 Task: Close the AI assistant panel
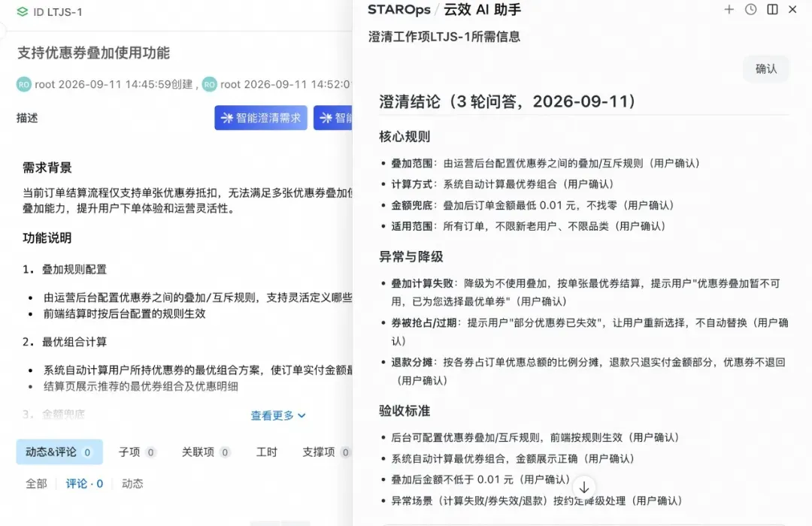pyautogui.click(x=792, y=9)
